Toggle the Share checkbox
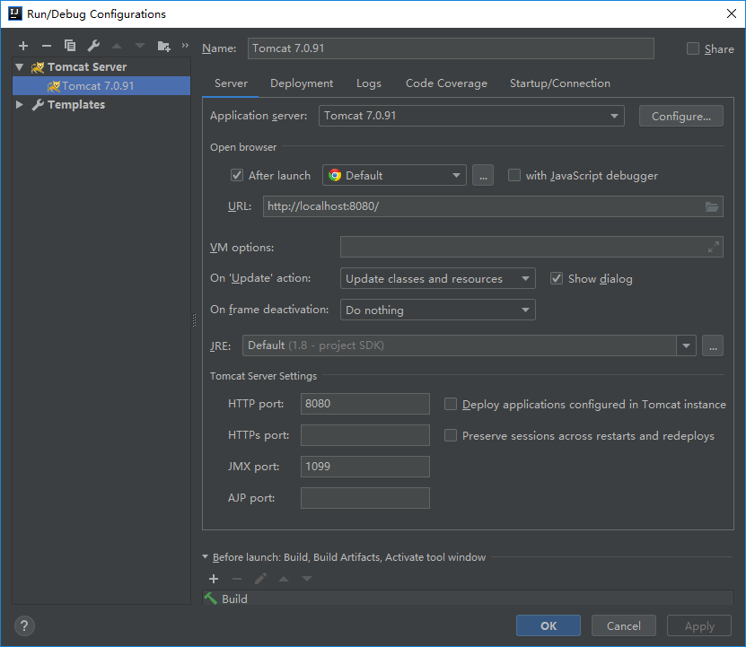 (x=693, y=48)
